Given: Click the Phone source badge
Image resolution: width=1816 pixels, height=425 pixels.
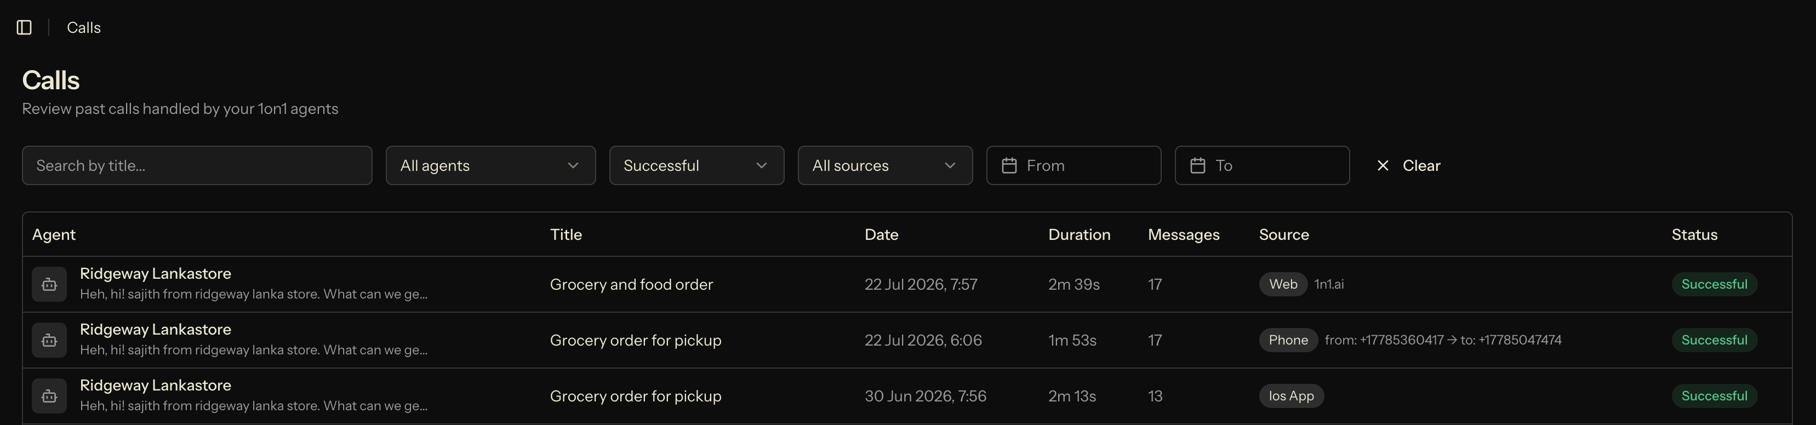Looking at the screenshot, I should 1288,340.
